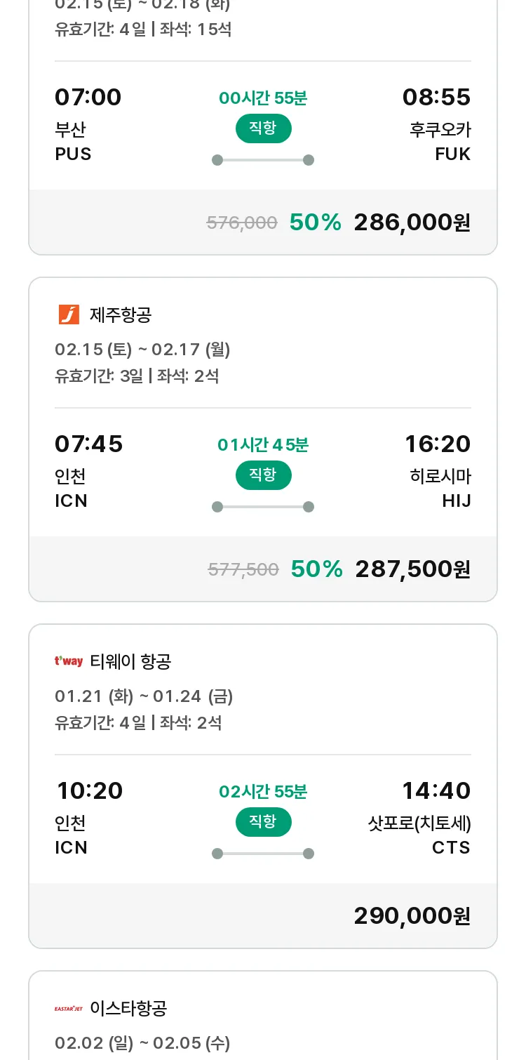The height and width of the screenshot is (1060, 526).
Task: Select the 290,000원 Sapporo fare
Action: [412, 916]
